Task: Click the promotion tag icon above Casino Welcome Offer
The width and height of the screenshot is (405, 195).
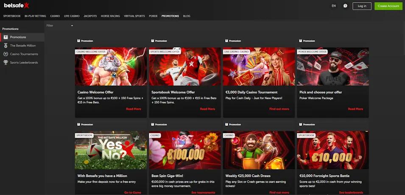Action: 78,41
